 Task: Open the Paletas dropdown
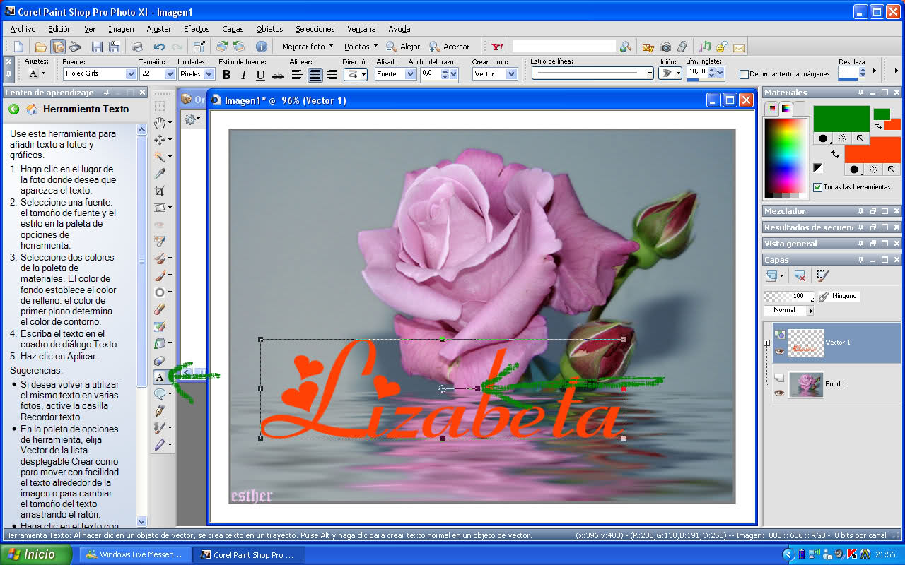click(x=361, y=47)
